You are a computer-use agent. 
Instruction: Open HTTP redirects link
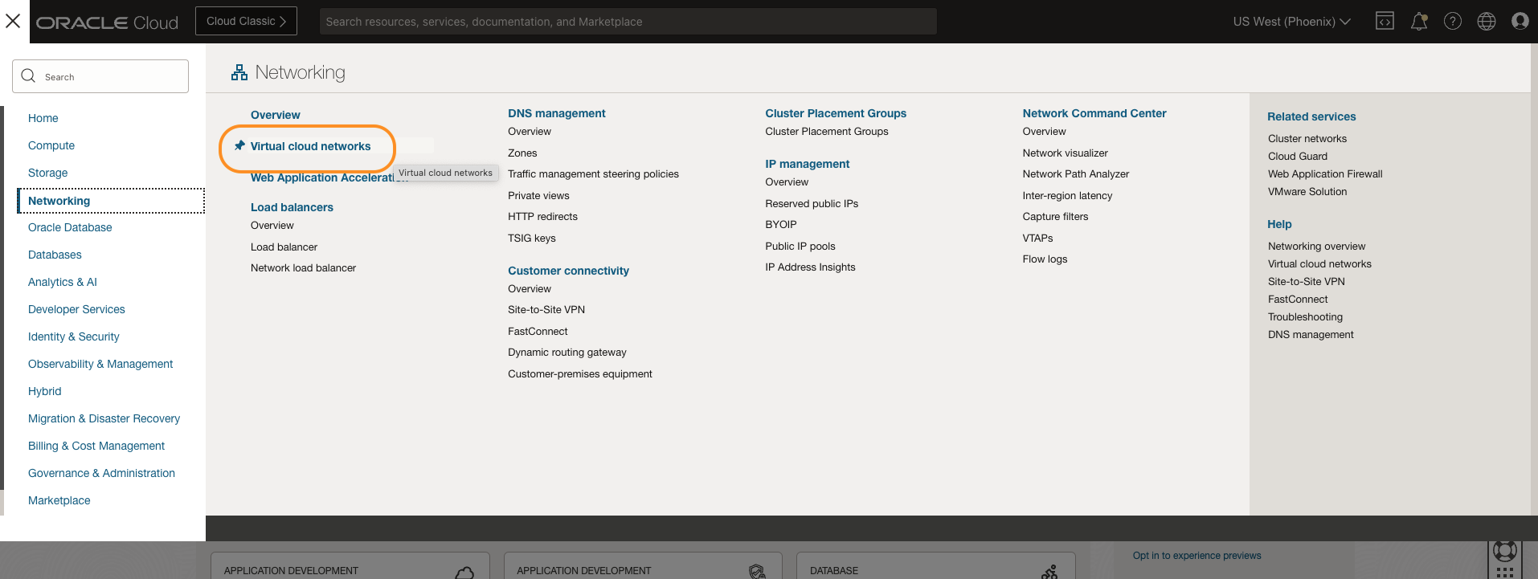[542, 216]
